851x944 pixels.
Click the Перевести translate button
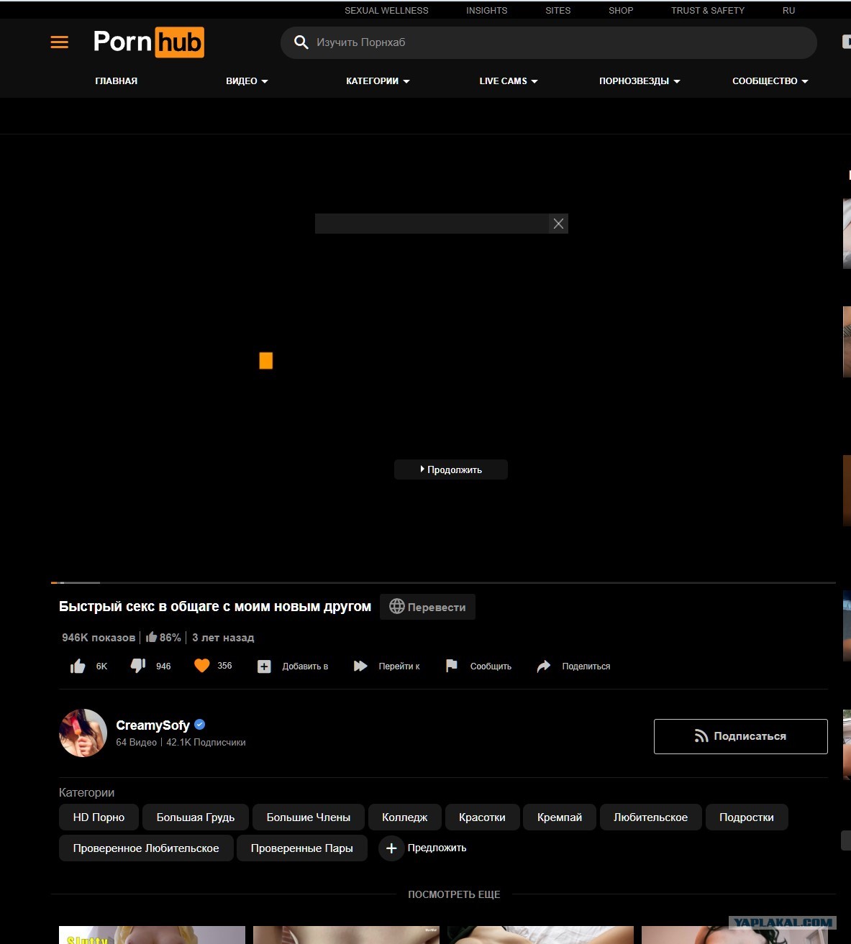[427, 607]
